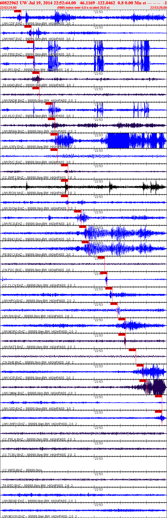Click red pick marker on PB.B013 trace

[85, 242]
